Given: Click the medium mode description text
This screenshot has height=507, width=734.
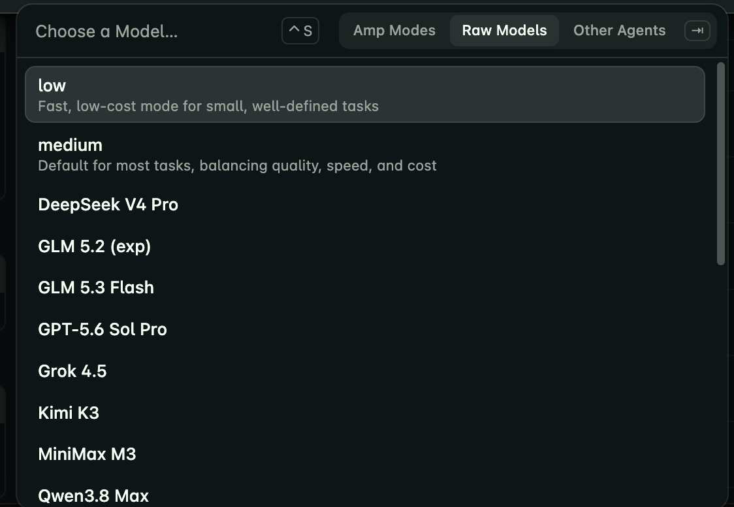Looking at the screenshot, I should 237,166.
